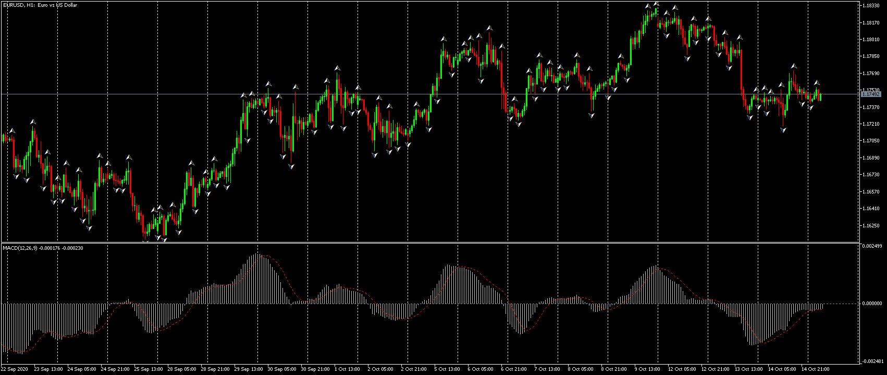Click the 1.16250 price axis label
Viewport: 887px width, 375px height.
click(x=871, y=226)
